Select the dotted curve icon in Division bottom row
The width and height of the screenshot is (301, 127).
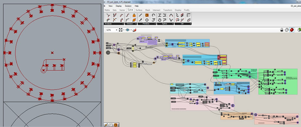(127, 20)
